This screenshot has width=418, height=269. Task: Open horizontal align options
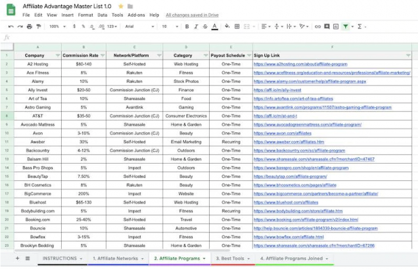[266, 26]
